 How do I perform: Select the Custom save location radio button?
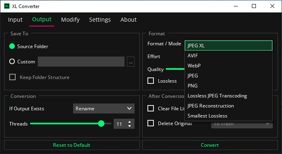(12, 62)
